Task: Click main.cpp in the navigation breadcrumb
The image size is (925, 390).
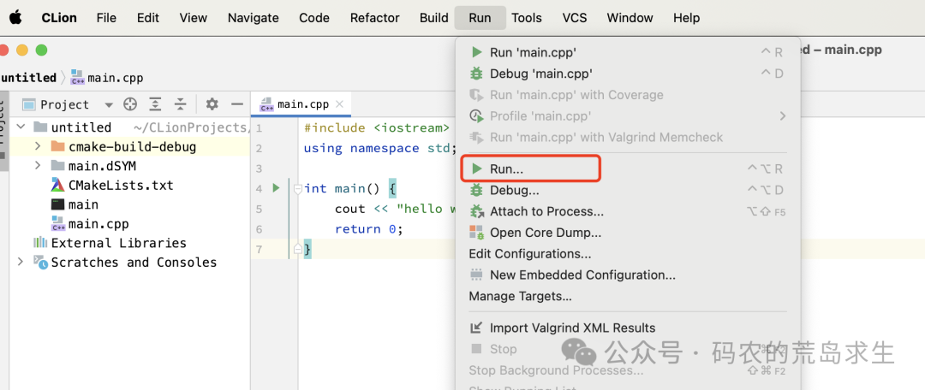Action: 115,78
